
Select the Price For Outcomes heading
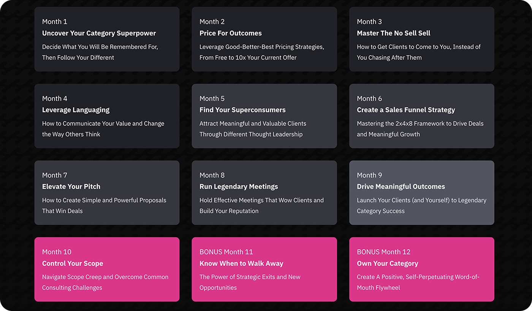(x=231, y=33)
